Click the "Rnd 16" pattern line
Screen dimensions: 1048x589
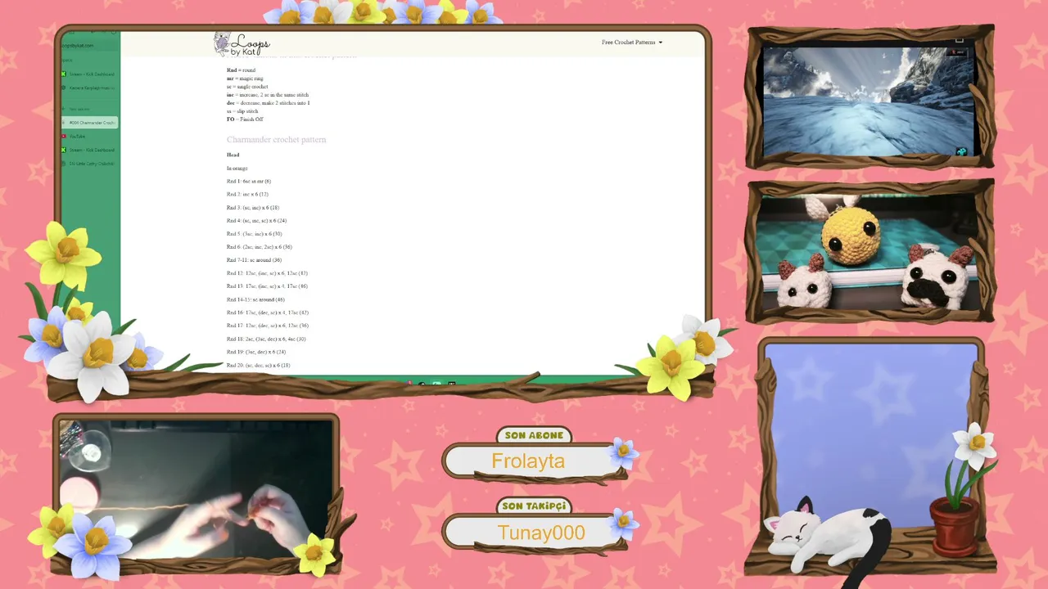pos(268,312)
